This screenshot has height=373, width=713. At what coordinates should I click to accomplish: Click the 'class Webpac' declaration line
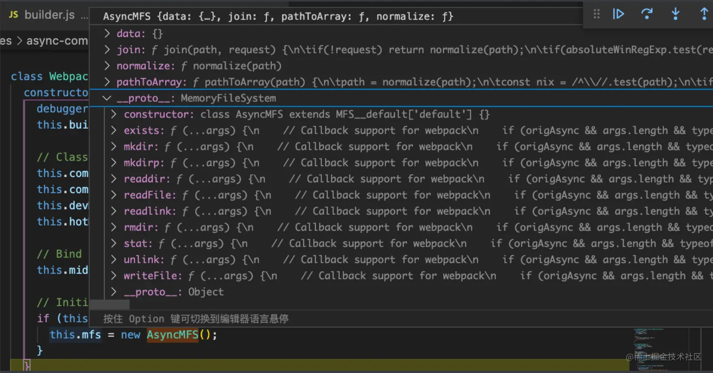50,76
